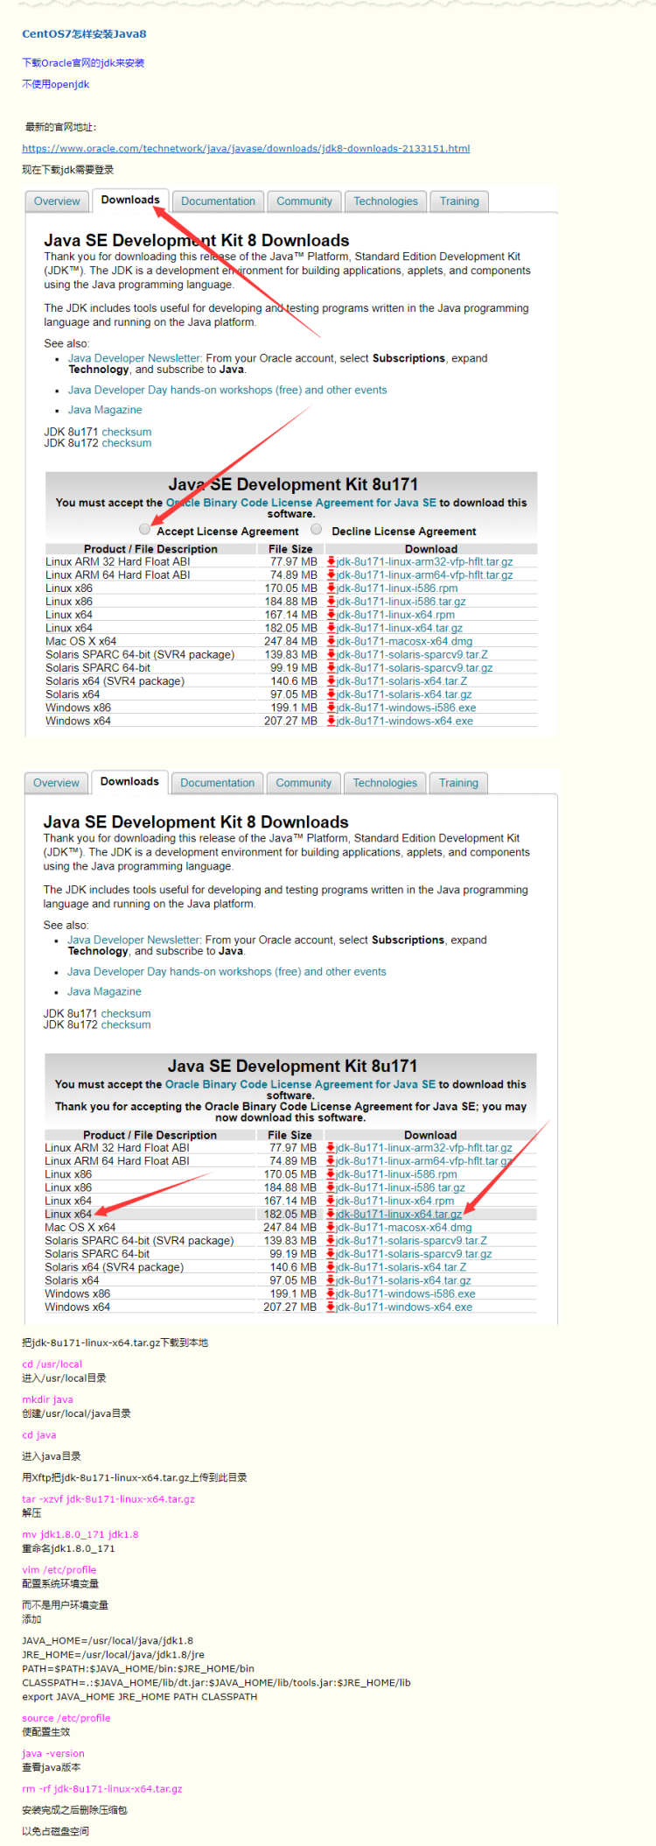This screenshot has height=1846, width=656.
Task: Click download icon beside jdk-8u171-macosx-x64.dmg in first Oracle screenshot
Action: [331, 641]
